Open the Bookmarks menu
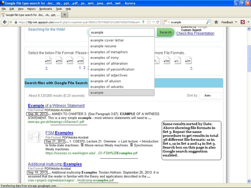This screenshot has width=251, height=188. click(x=46, y=9)
